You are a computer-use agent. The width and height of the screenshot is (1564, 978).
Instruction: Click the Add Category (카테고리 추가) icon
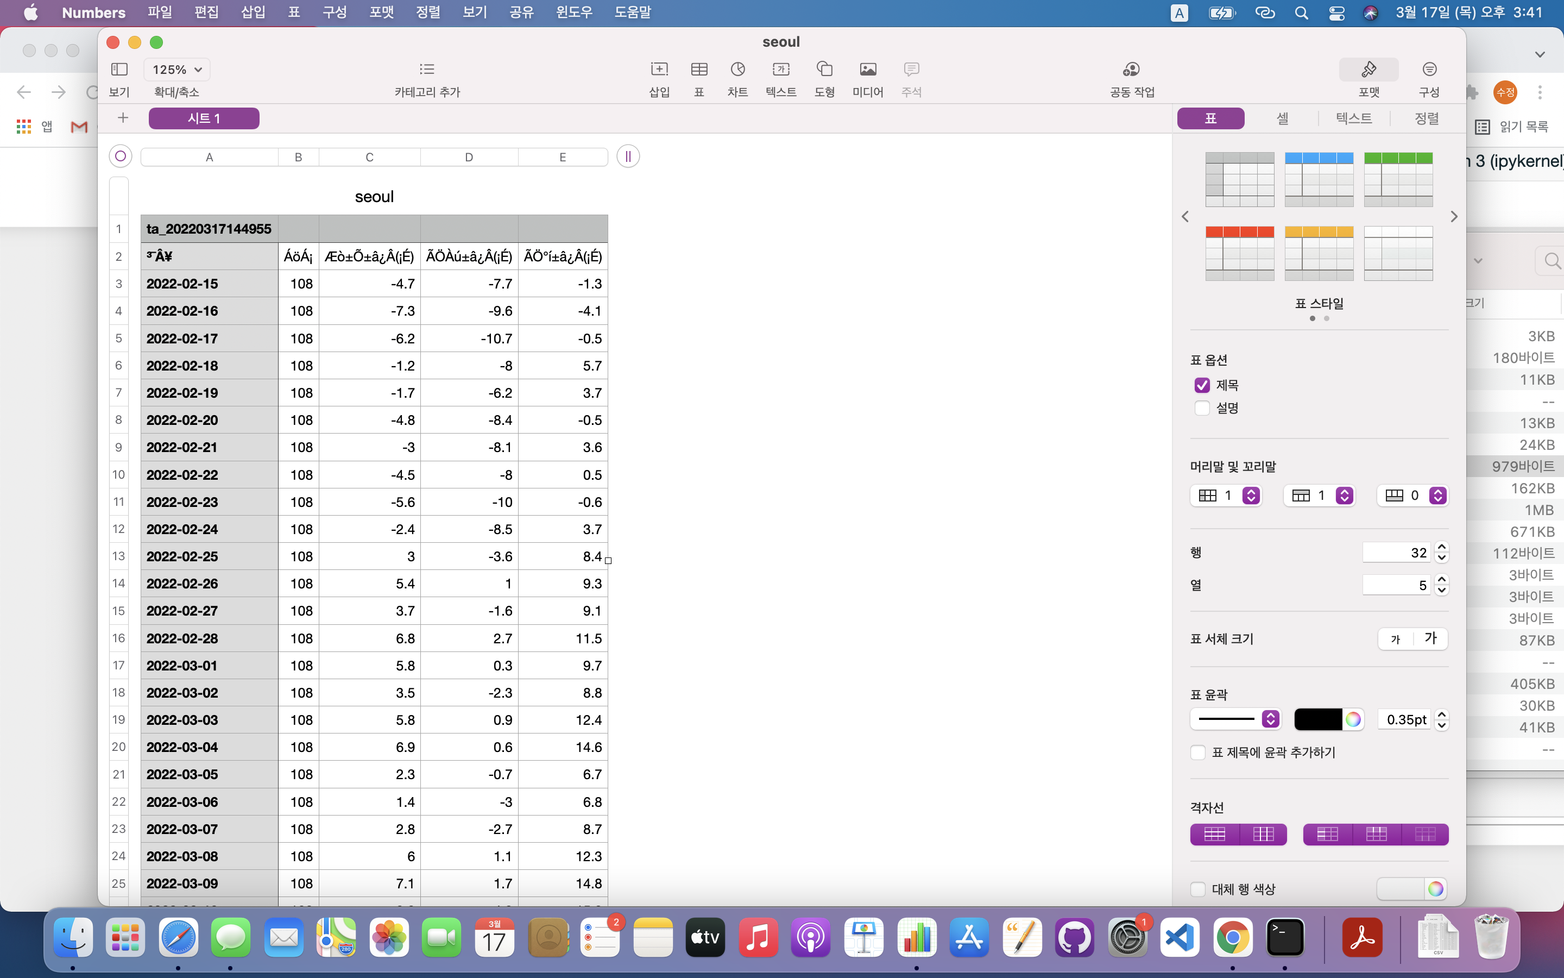click(426, 70)
